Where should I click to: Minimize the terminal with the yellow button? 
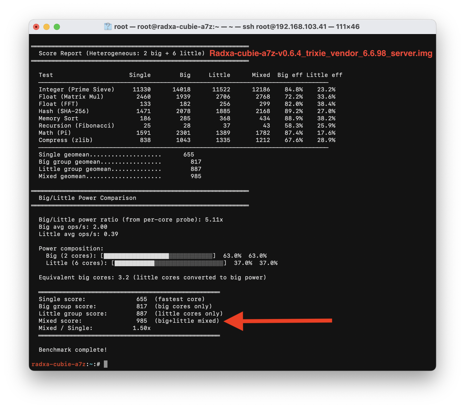click(47, 27)
